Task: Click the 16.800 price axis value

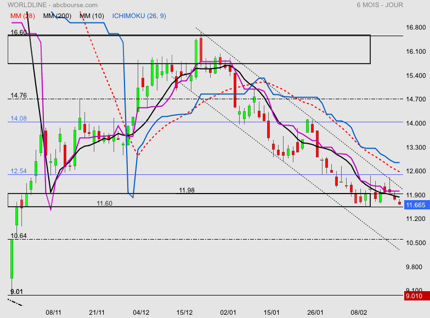Action: pos(416,27)
